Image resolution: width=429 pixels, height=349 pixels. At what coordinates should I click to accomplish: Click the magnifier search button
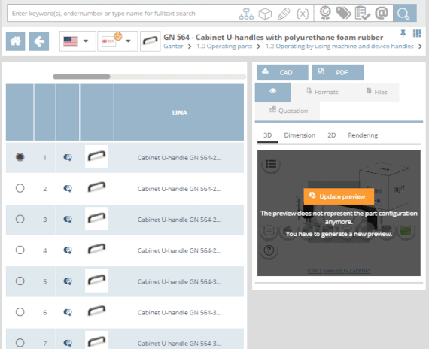(405, 13)
